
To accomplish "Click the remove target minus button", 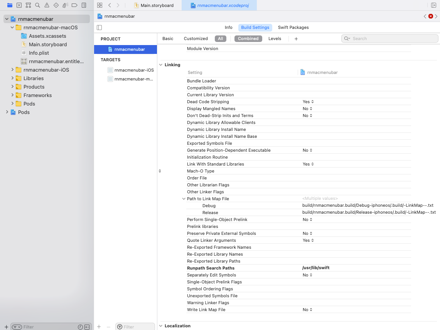I will point(108,327).
